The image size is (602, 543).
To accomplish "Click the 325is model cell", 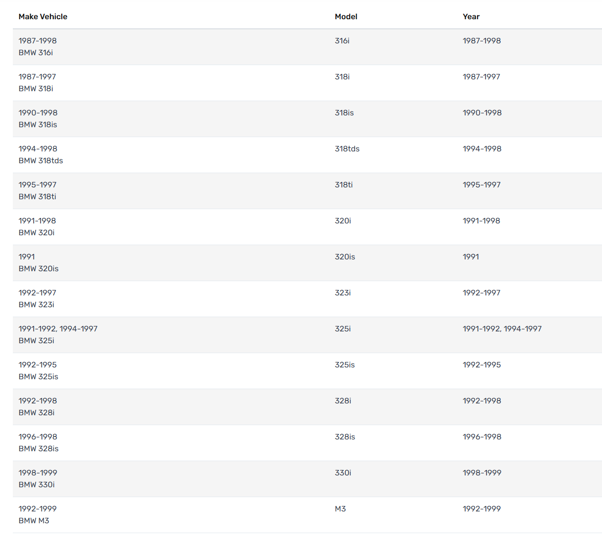I will tap(345, 365).
